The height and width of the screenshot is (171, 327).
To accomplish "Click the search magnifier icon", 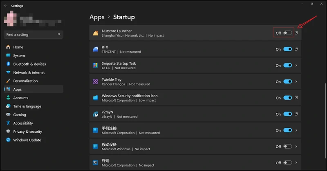I will click(x=59, y=35).
